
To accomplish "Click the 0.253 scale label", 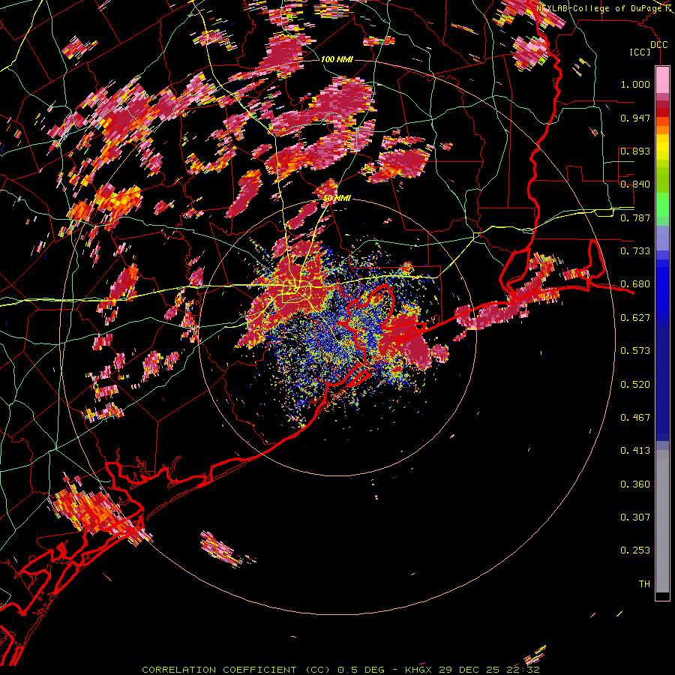I will click(x=635, y=550).
